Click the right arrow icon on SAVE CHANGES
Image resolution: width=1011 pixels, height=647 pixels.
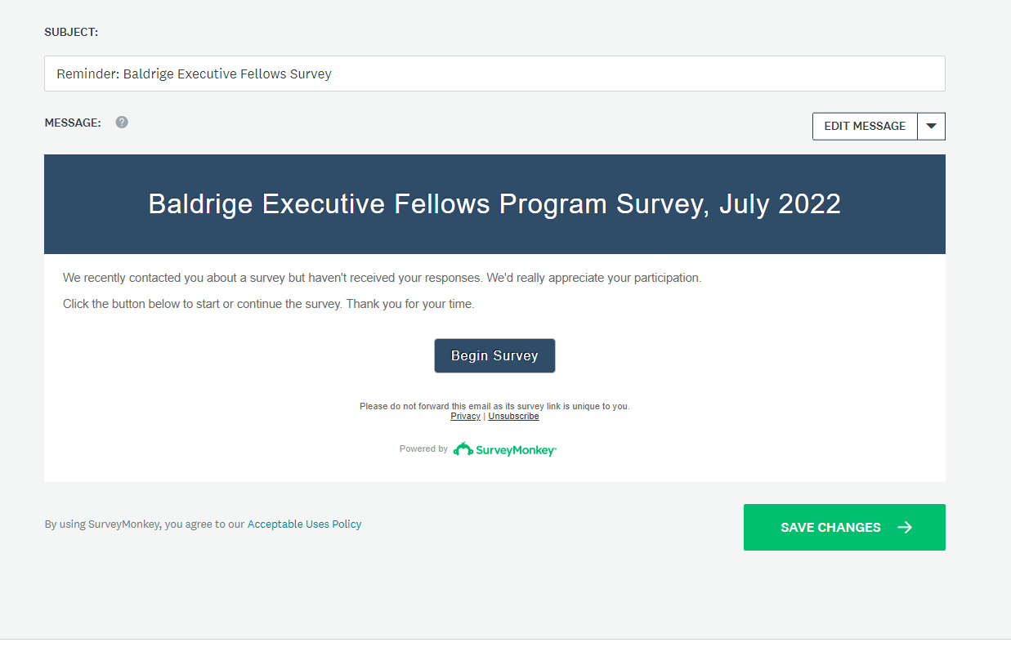click(x=905, y=527)
